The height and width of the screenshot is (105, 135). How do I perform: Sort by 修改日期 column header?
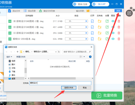point(72,61)
